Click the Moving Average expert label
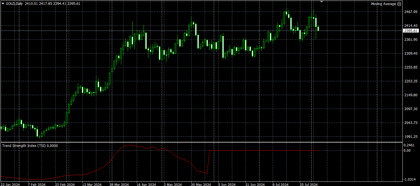Screen dimensions: 420x186 click(x=383, y=4)
